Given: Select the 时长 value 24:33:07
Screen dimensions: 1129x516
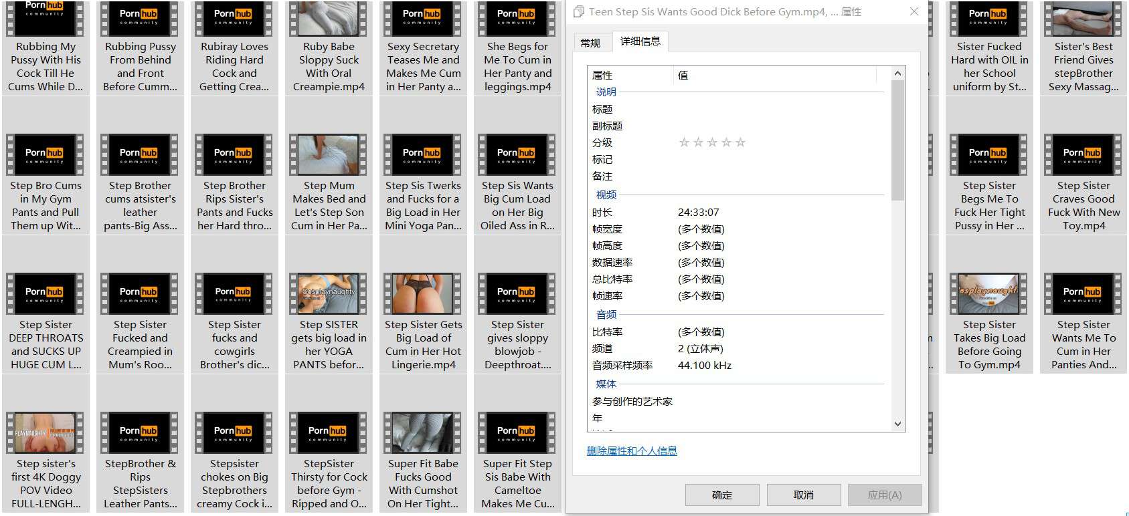Looking at the screenshot, I should coord(698,213).
